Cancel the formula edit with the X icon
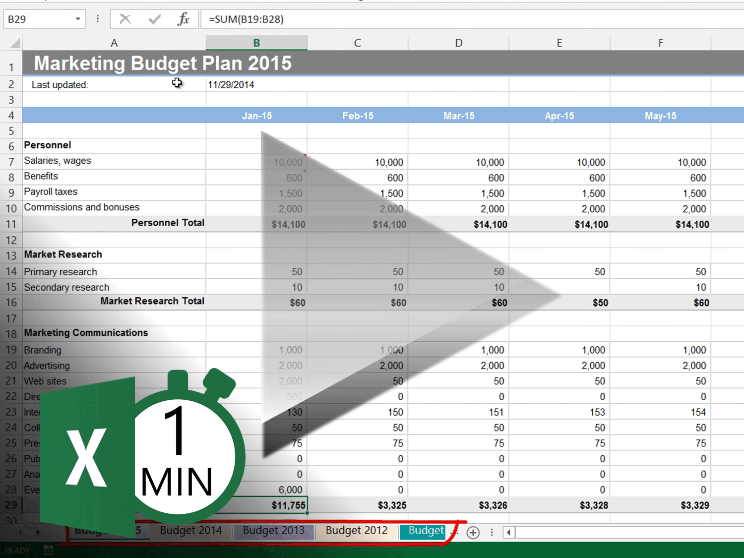Image resolution: width=744 pixels, height=558 pixels. tap(125, 19)
